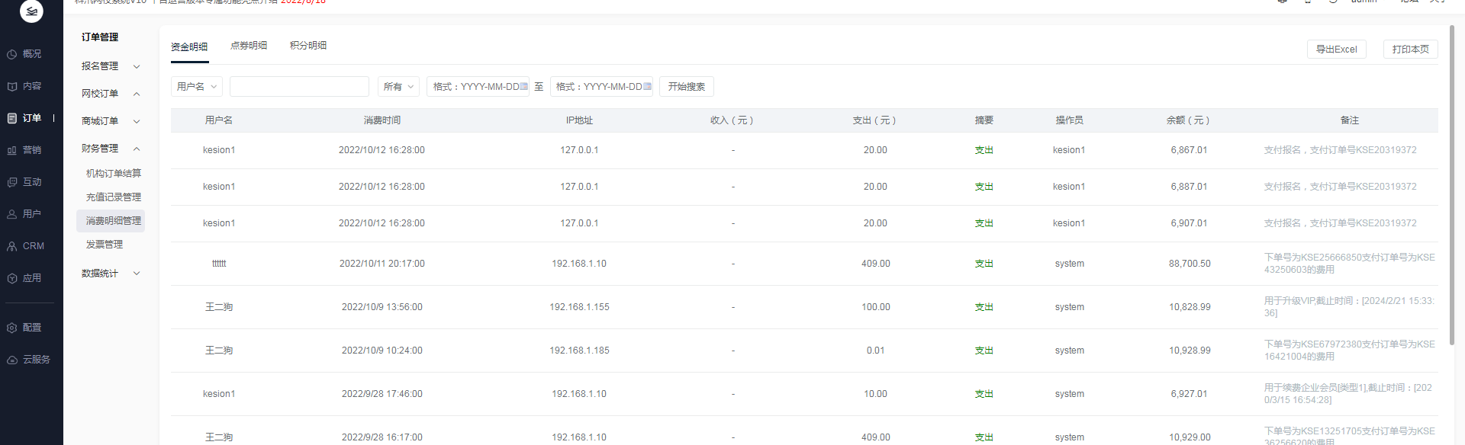Click the 余额（元） column header
This screenshot has height=445, width=1465.
tap(1188, 120)
